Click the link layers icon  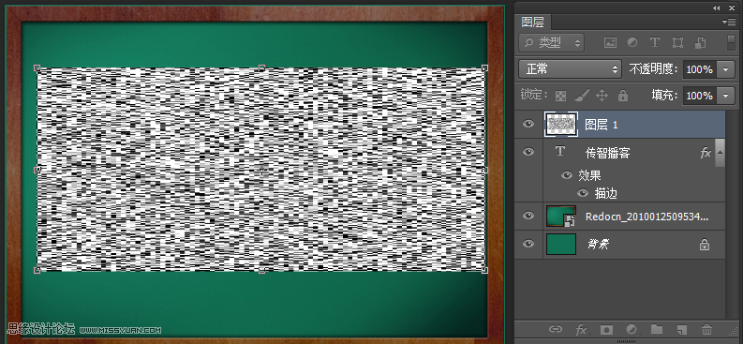555,329
